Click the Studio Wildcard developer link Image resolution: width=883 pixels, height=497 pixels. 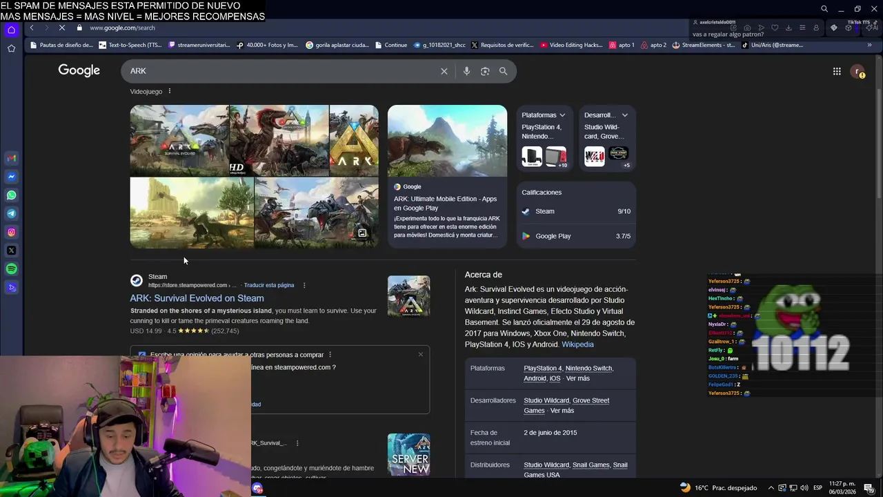pos(546,400)
